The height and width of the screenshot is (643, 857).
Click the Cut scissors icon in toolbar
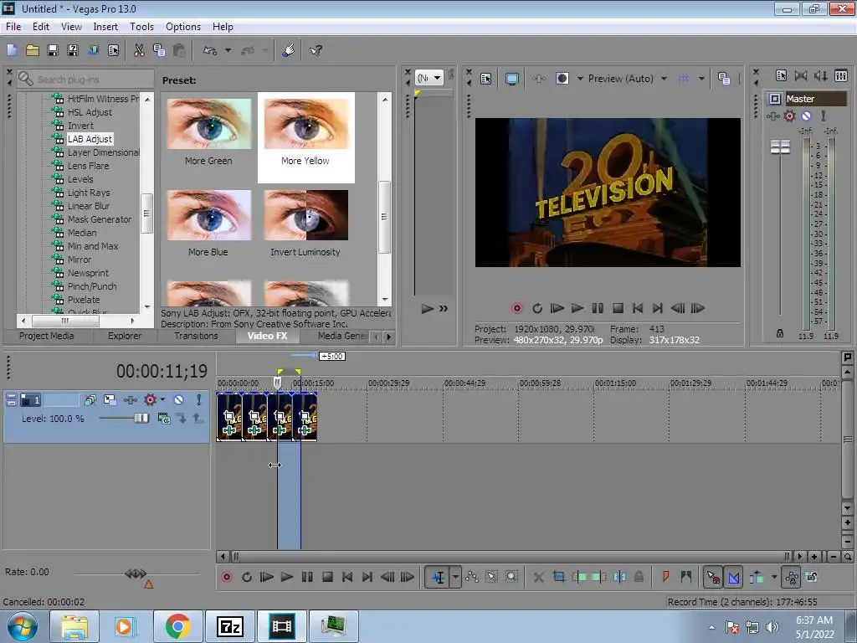coord(139,50)
